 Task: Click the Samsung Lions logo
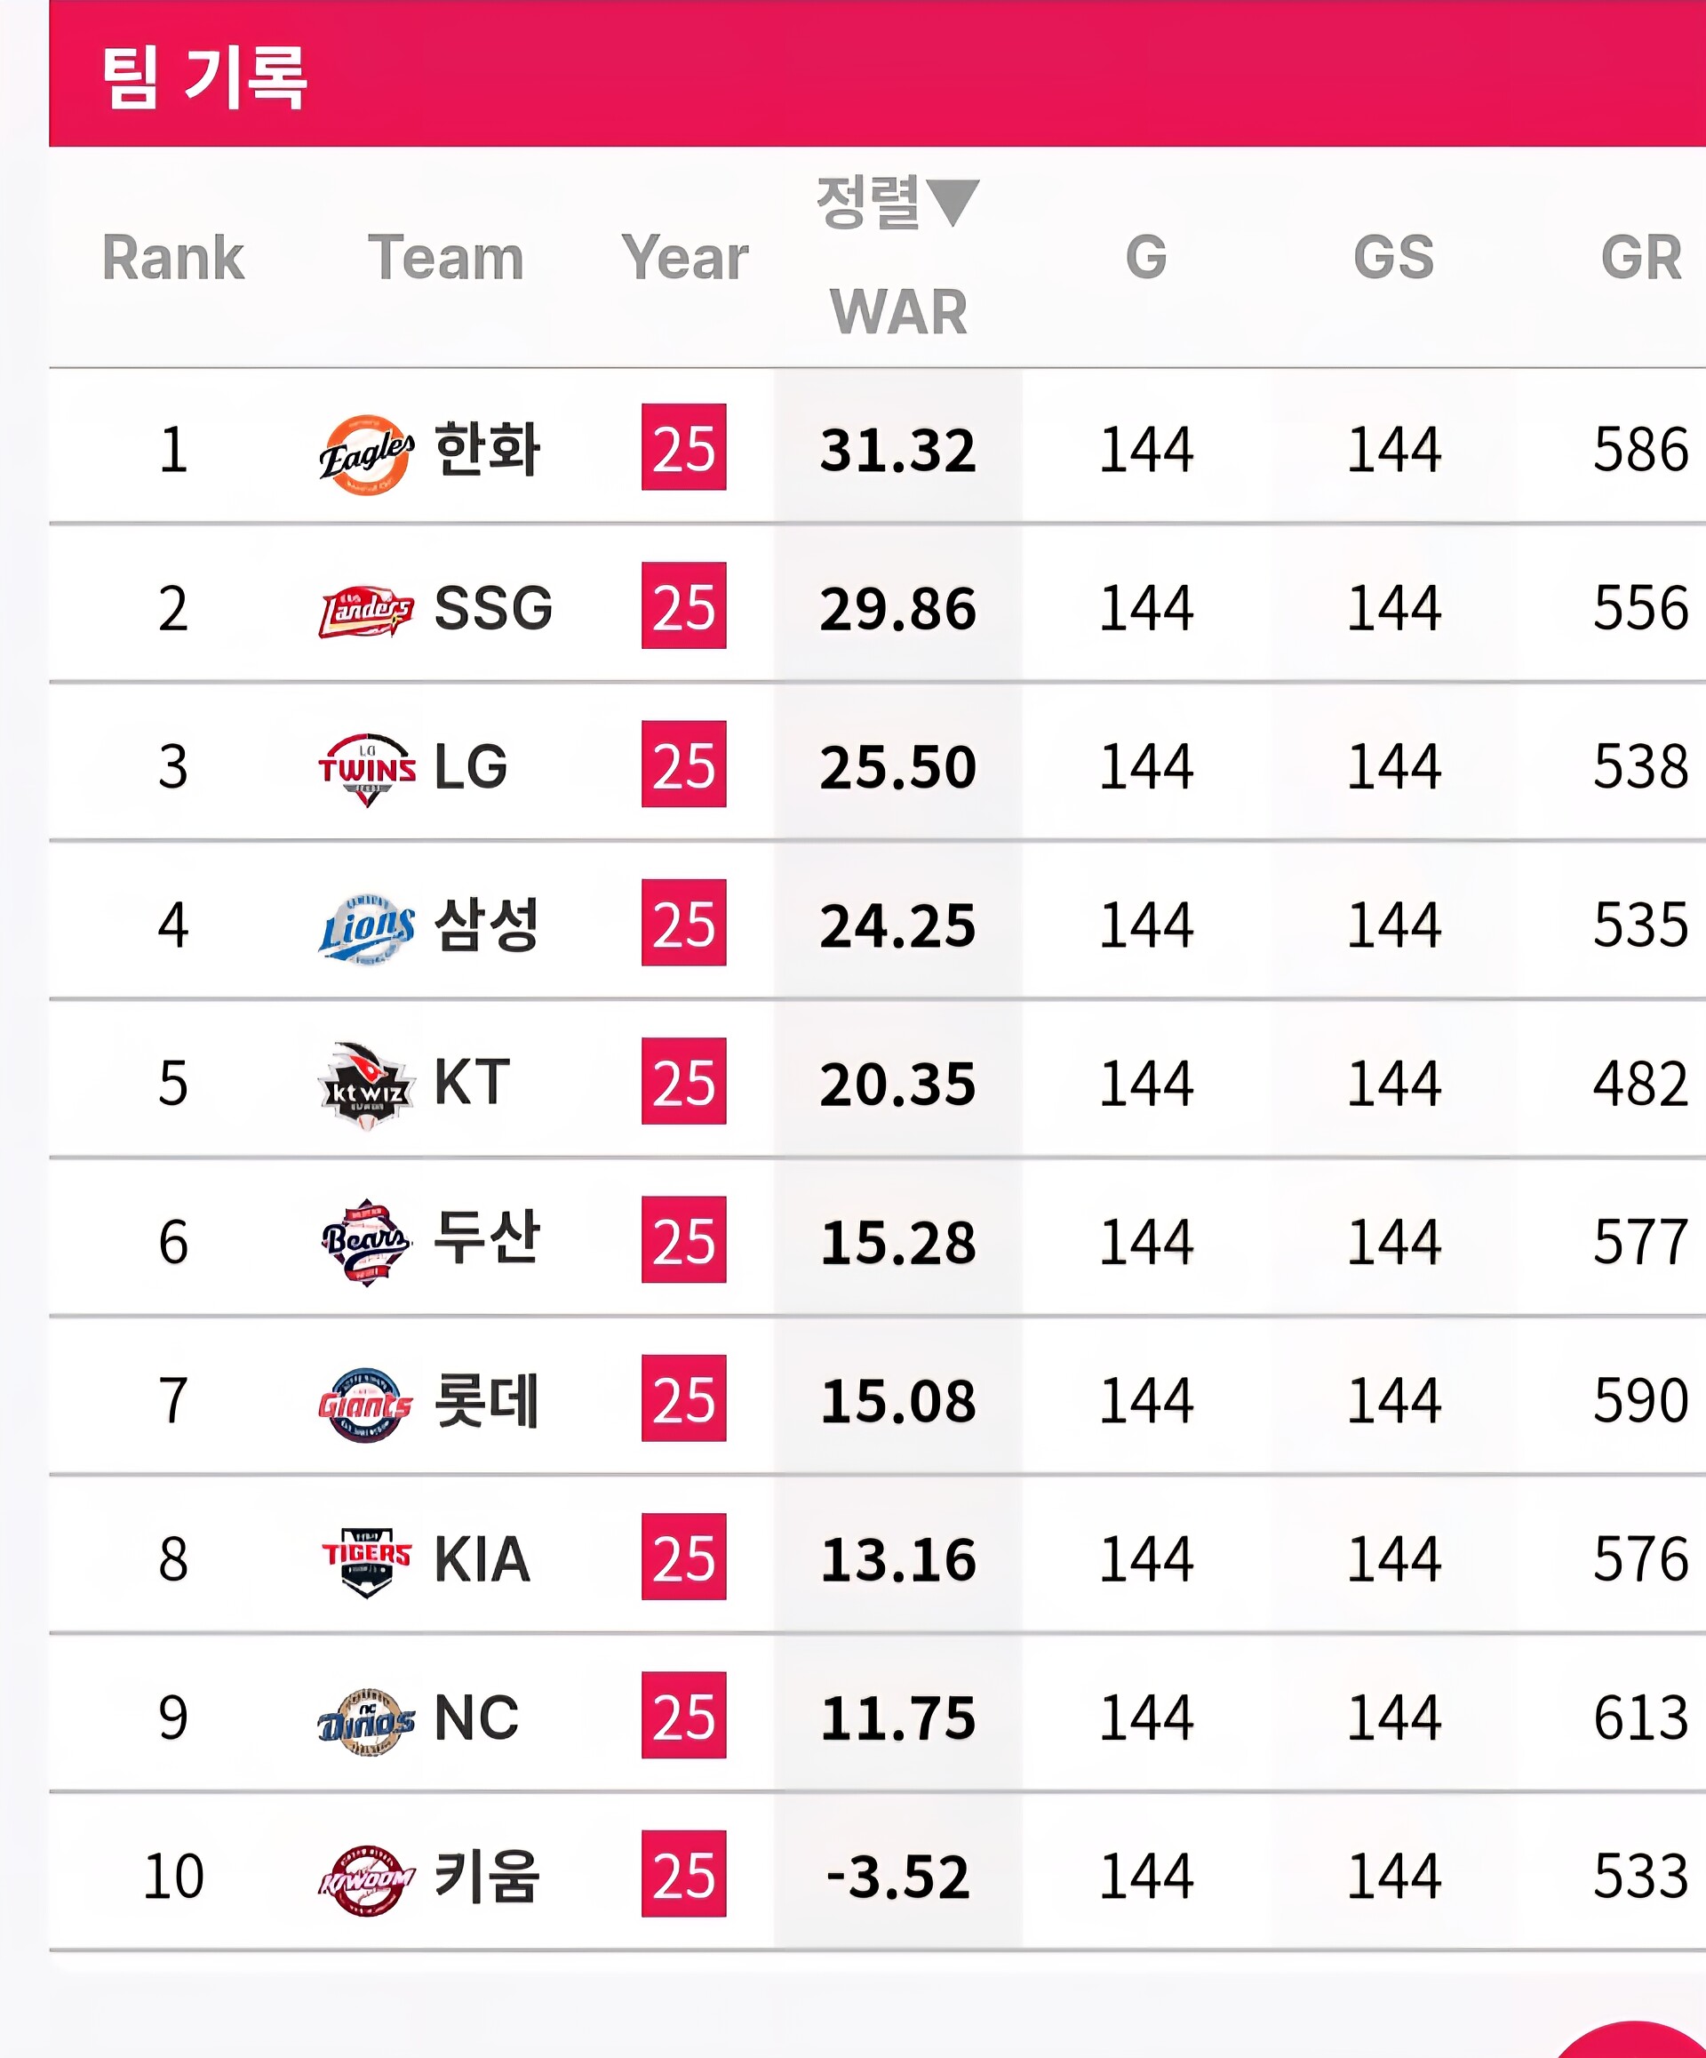click(366, 928)
